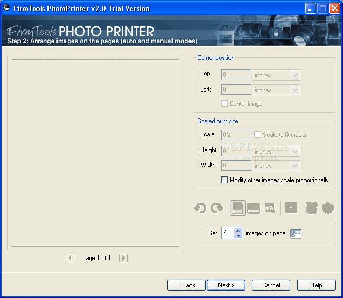
Task: Click the 'page 1 of 1' text
Action: click(x=96, y=258)
